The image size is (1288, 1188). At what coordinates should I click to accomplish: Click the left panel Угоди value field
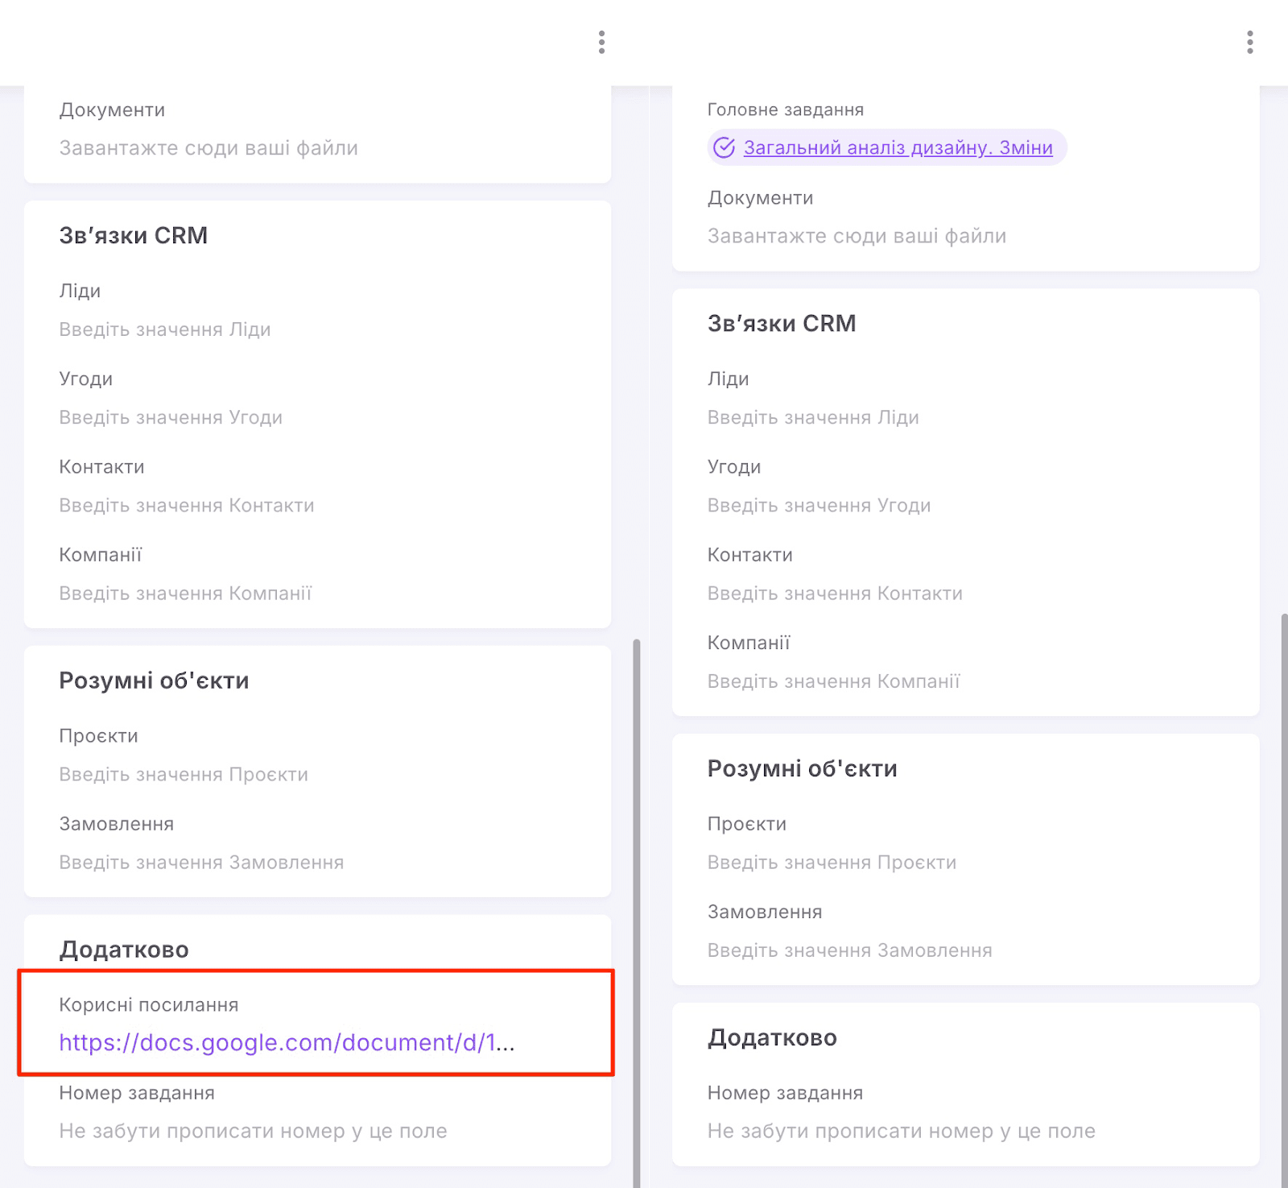171,417
